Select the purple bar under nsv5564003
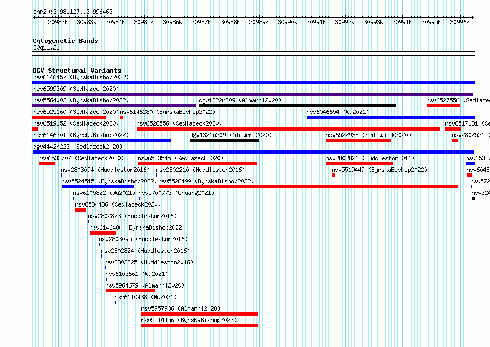 point(115,106)
